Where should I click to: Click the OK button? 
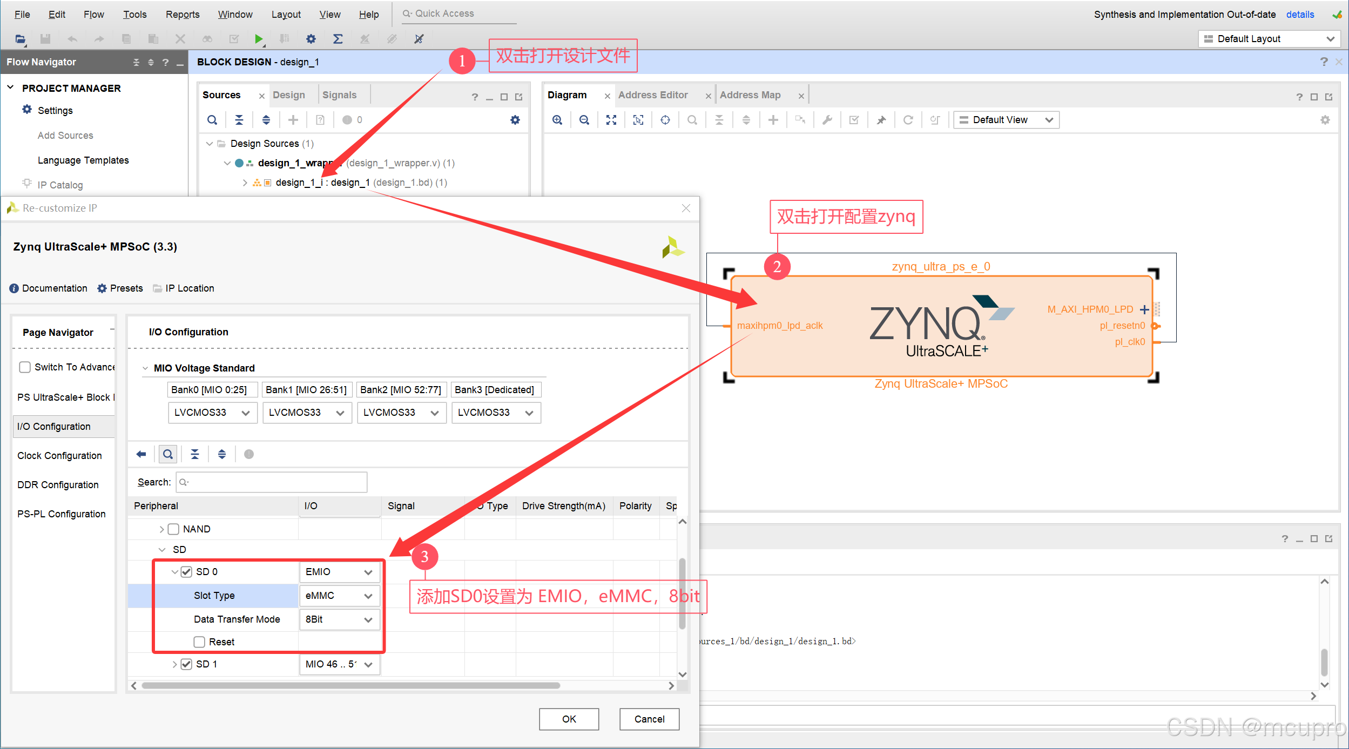569,719
